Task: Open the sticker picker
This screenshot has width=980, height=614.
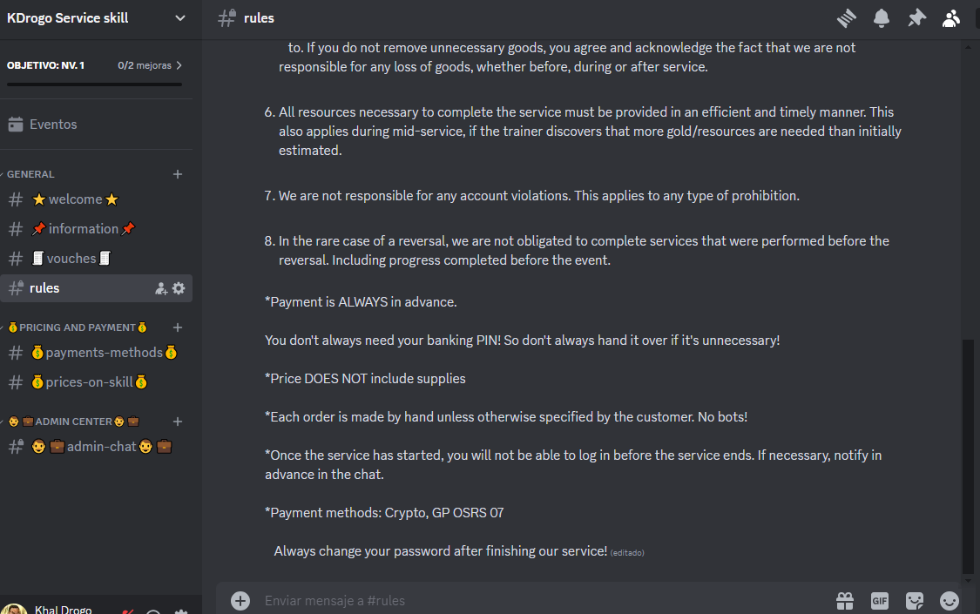Action: pos(914,601)
